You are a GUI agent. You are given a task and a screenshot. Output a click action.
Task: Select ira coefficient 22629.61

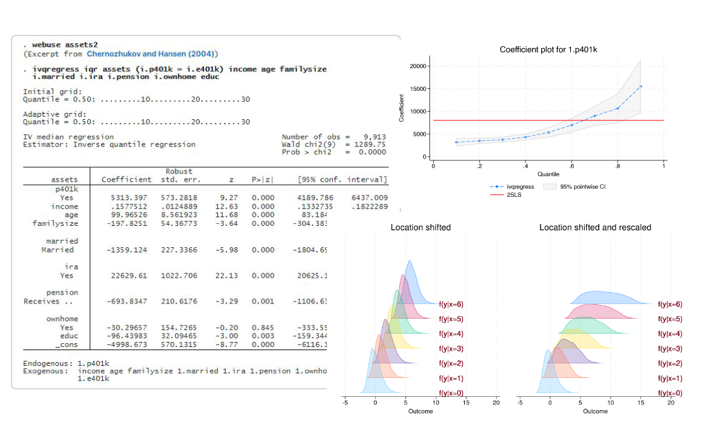pyautogui.click(x=129, y=276)
